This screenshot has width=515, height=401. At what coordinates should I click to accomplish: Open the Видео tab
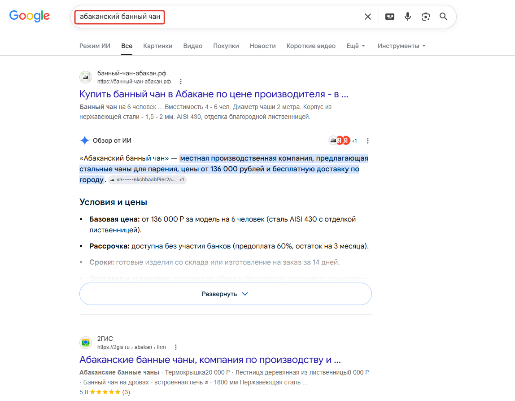(x=193, y=46)
